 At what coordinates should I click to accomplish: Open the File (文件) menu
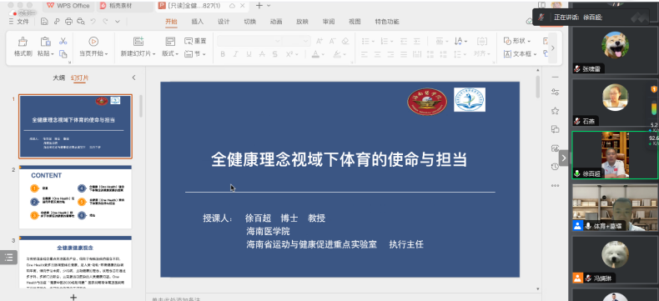[18, 22]
